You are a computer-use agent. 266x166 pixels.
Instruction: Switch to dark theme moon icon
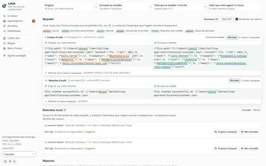15,162
